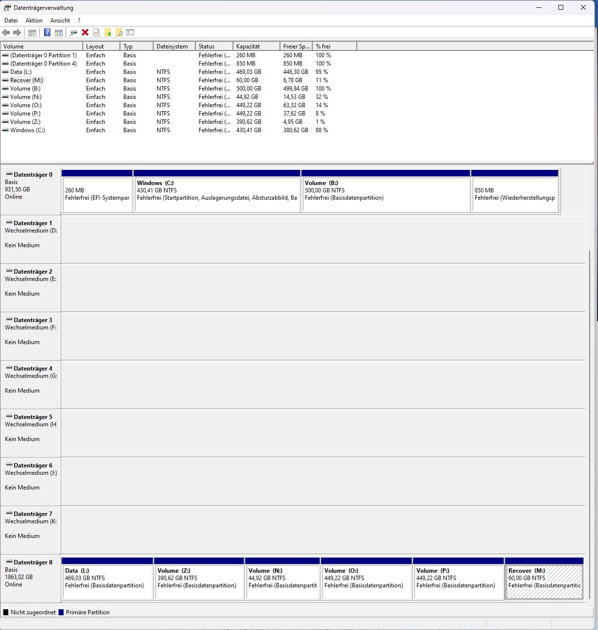
Task: Sort by the Dateisystem column header
Action: (x=174, y=46)
